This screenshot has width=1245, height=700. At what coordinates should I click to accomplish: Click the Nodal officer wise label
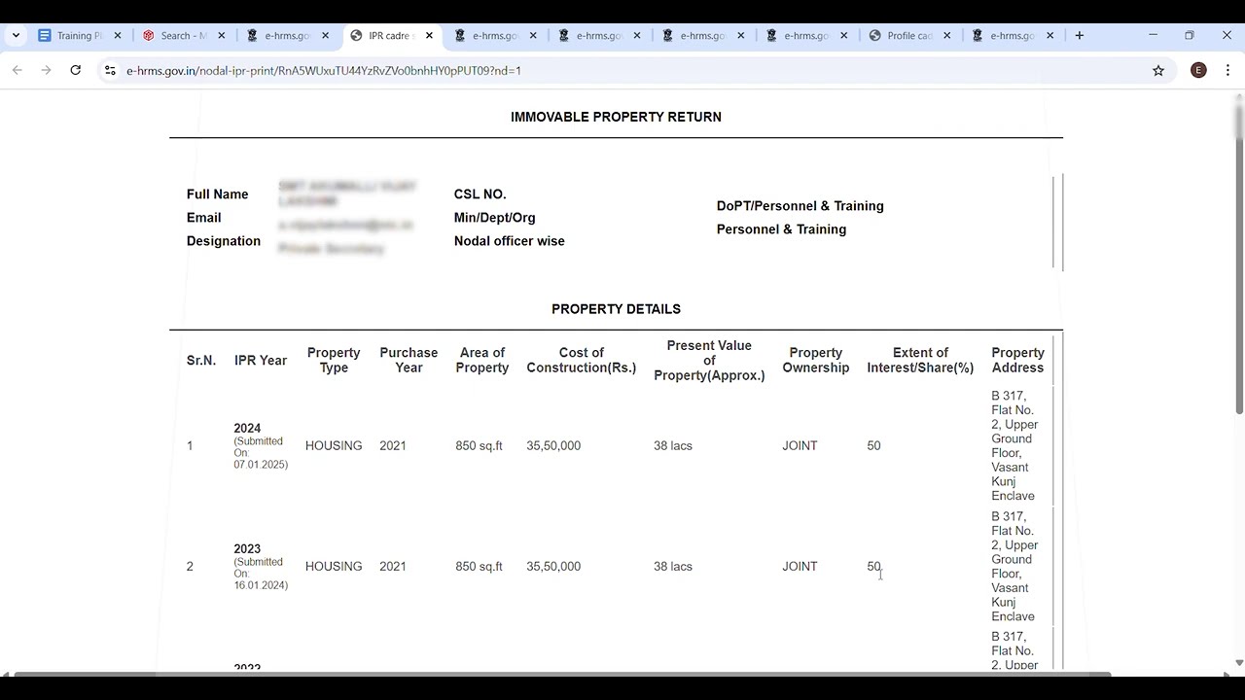pos(509,241)
